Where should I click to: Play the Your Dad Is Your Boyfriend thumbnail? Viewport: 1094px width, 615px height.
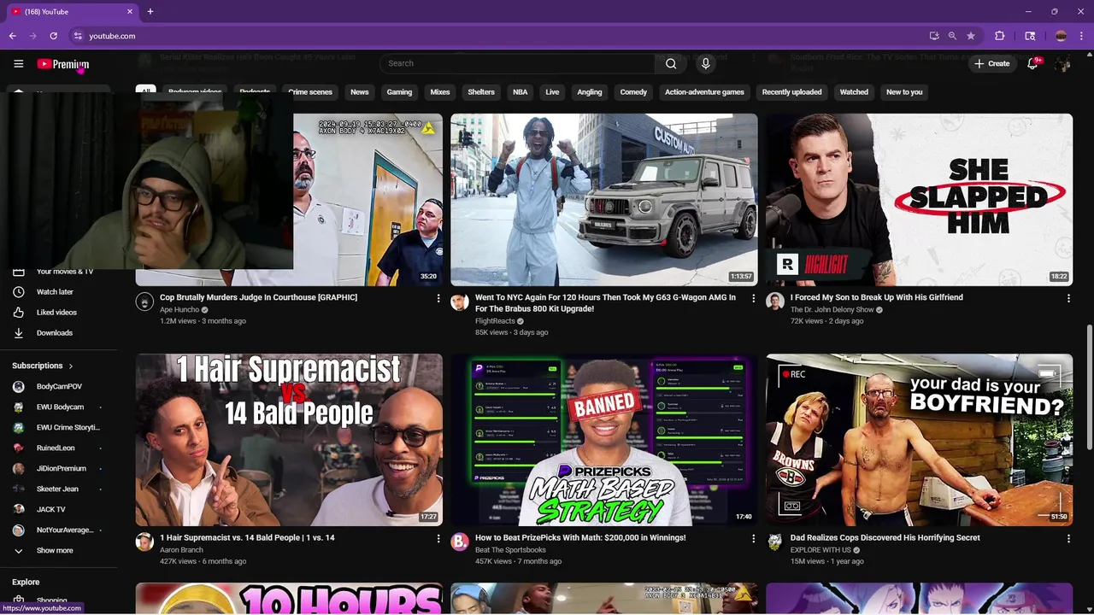(x=920, y=440)
